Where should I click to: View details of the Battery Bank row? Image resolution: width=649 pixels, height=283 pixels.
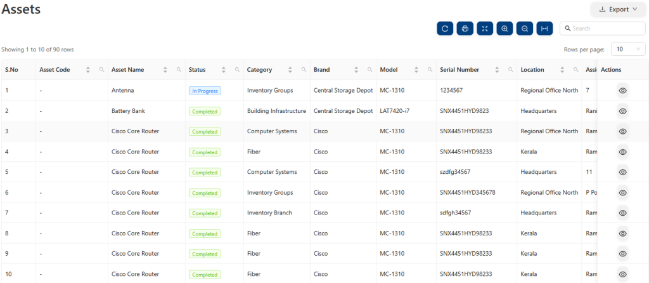[x=622, y=111]
